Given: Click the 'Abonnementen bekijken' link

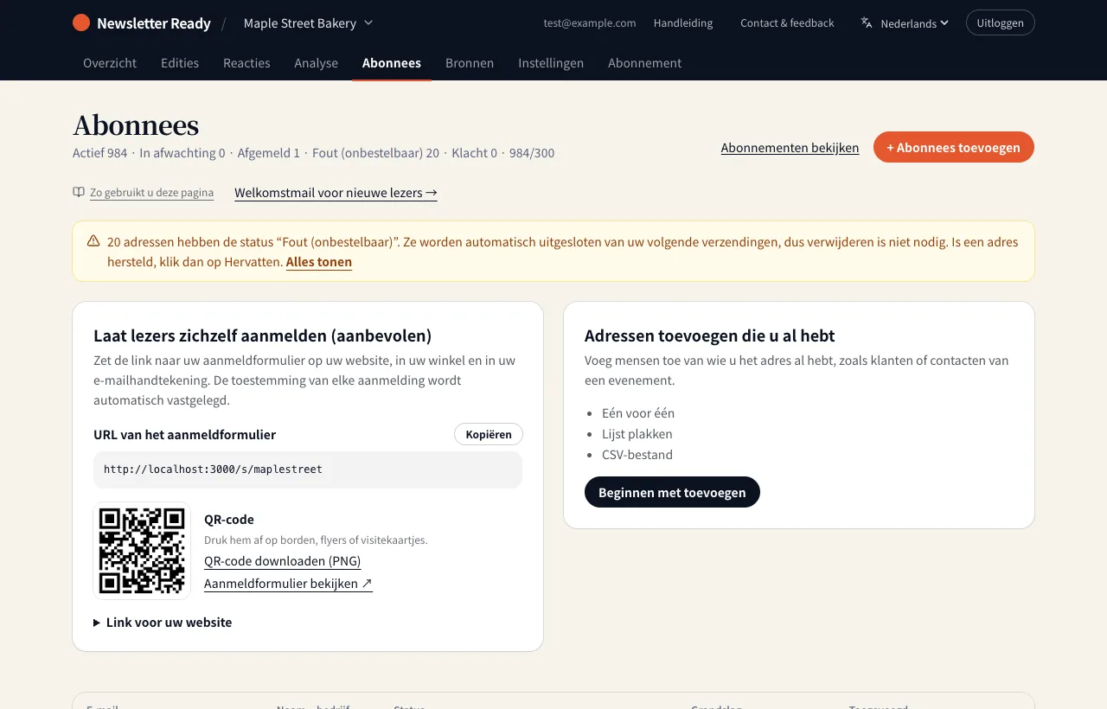Looking at the screenshot, I should 790,148.
